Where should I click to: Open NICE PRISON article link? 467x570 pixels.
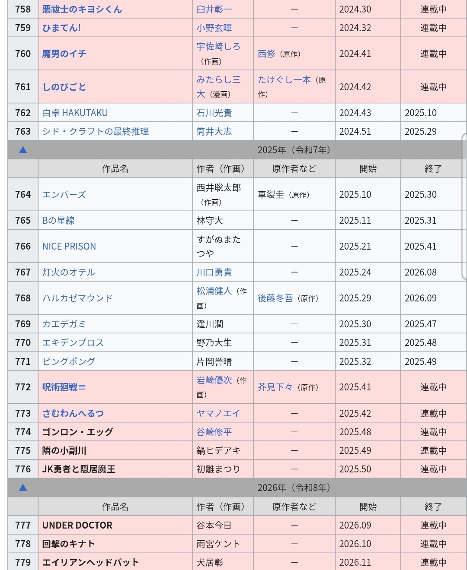tap(69, 247)
